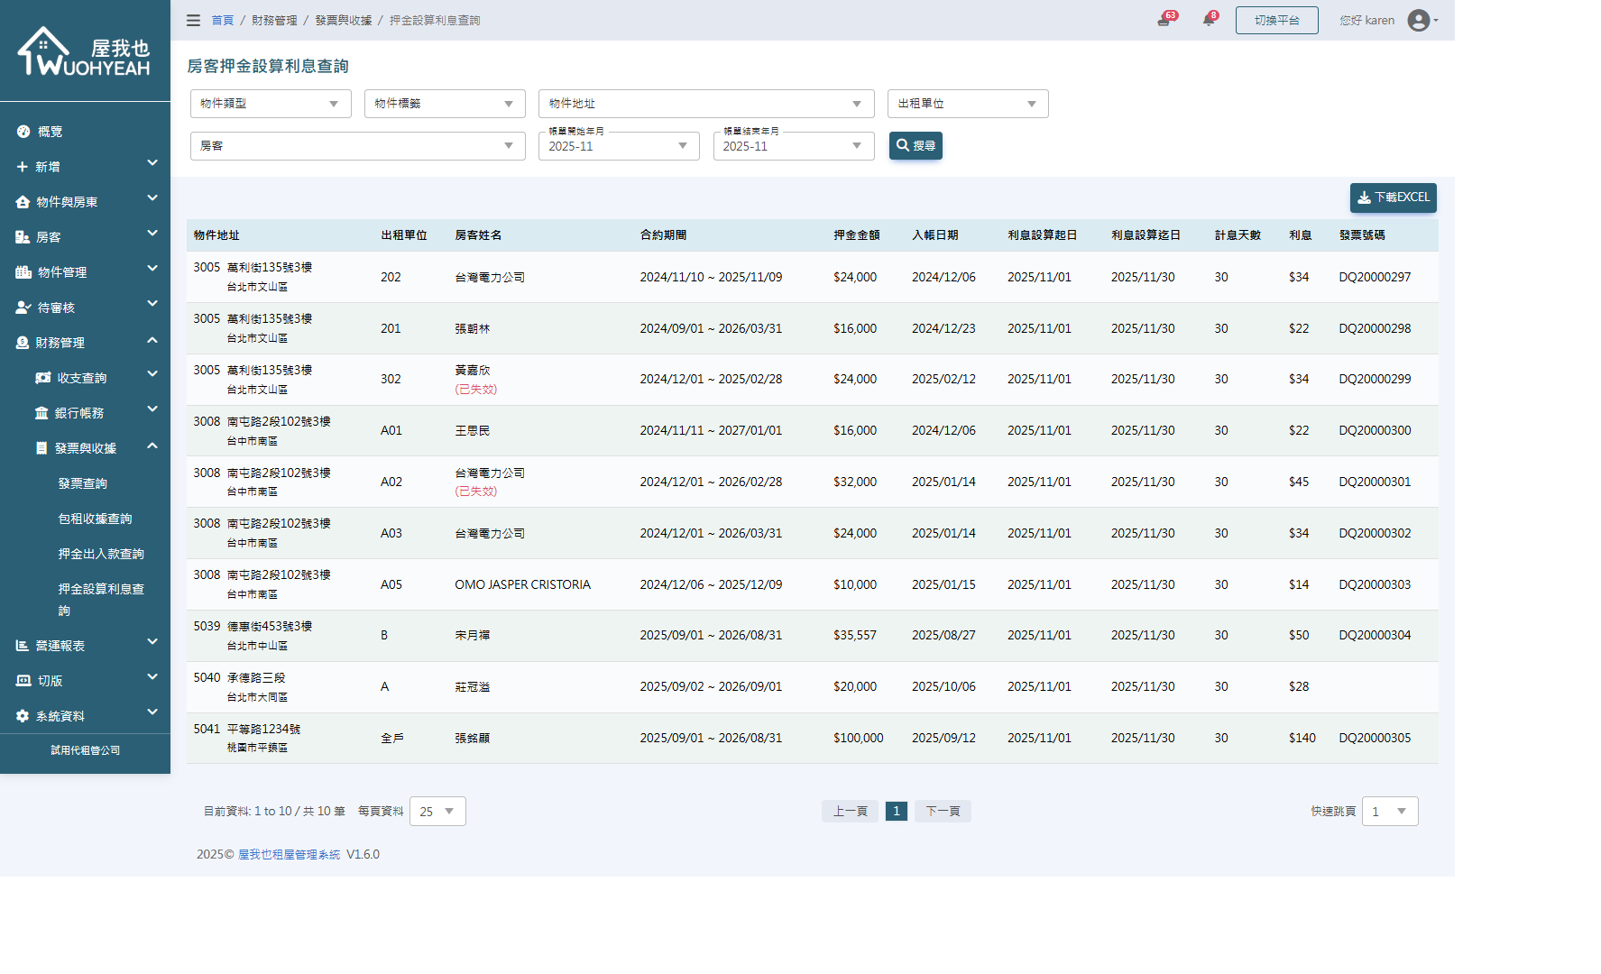Click the hamburger menu icon
This screenshot has height=974, width=1601.
193,20
